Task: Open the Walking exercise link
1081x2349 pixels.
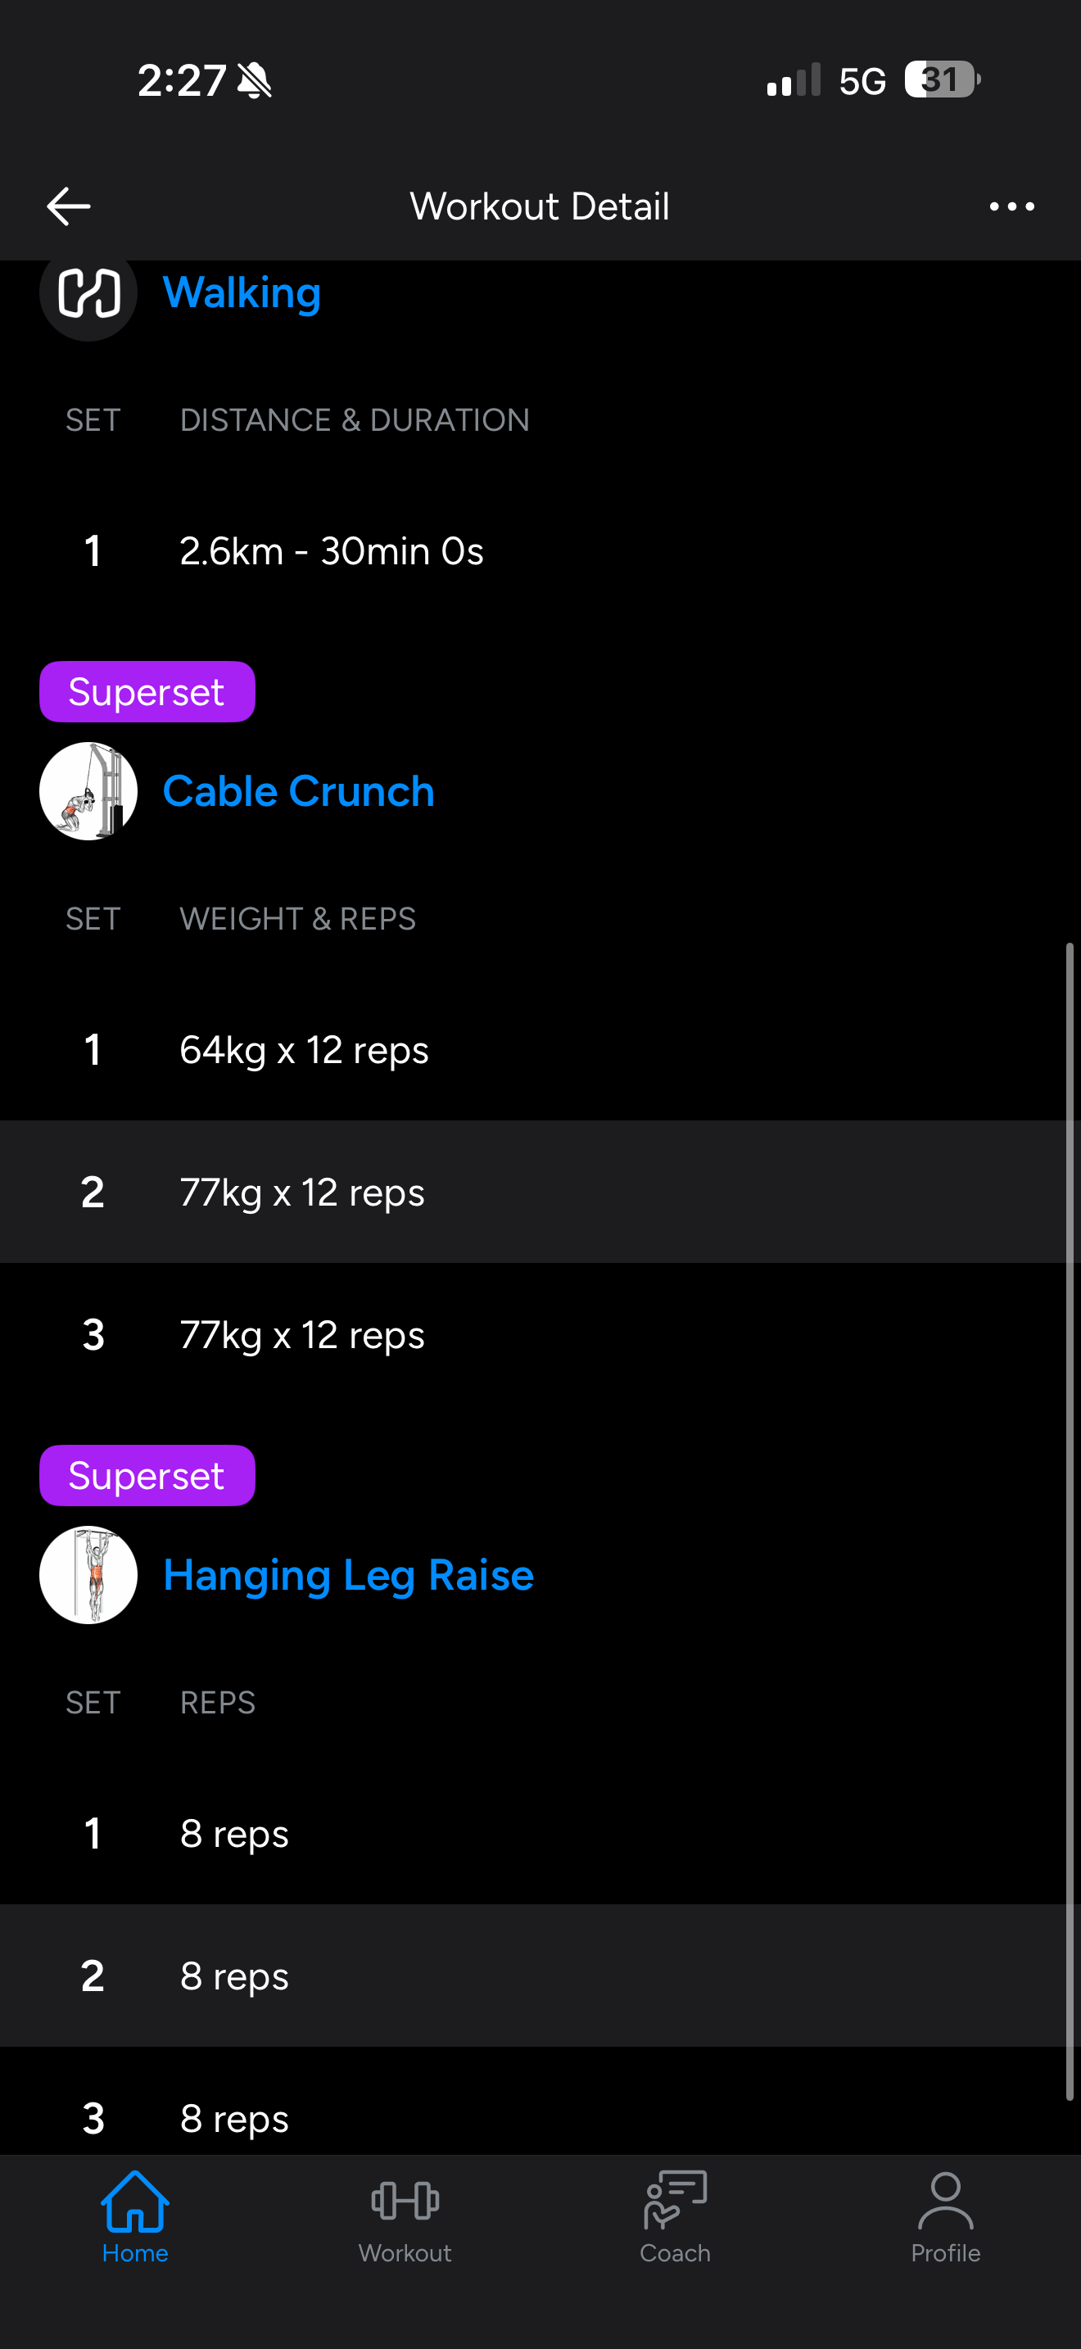Action: pyautogui.click(x=242, y=293)
